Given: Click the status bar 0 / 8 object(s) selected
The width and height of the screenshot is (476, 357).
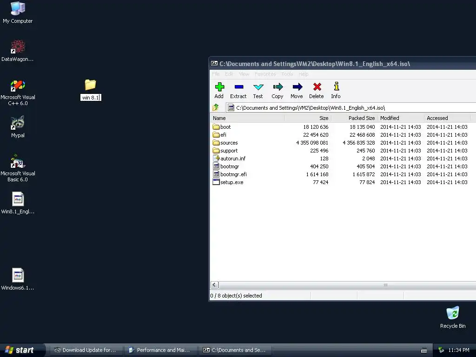Looking at the screenshot, I should (236, 296).
